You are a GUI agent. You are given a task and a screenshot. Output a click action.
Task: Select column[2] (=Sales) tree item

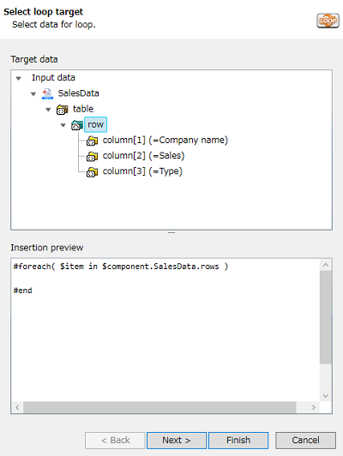coord(143,156)
